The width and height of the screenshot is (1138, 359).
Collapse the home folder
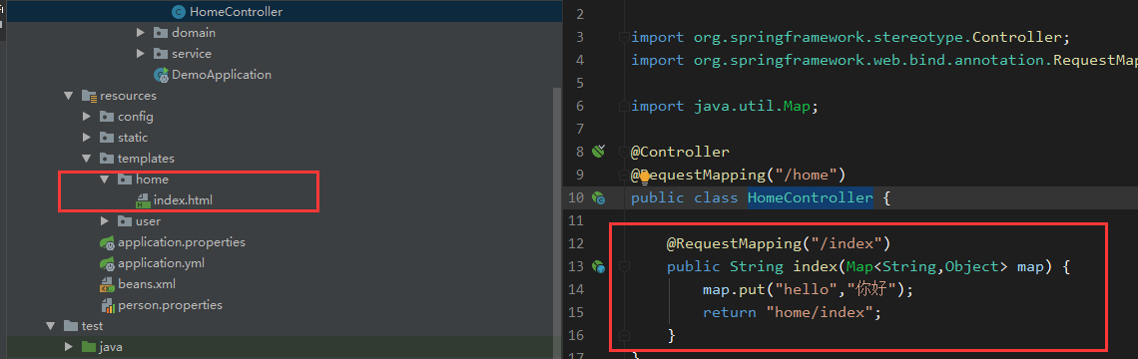[x=105, y=179]
